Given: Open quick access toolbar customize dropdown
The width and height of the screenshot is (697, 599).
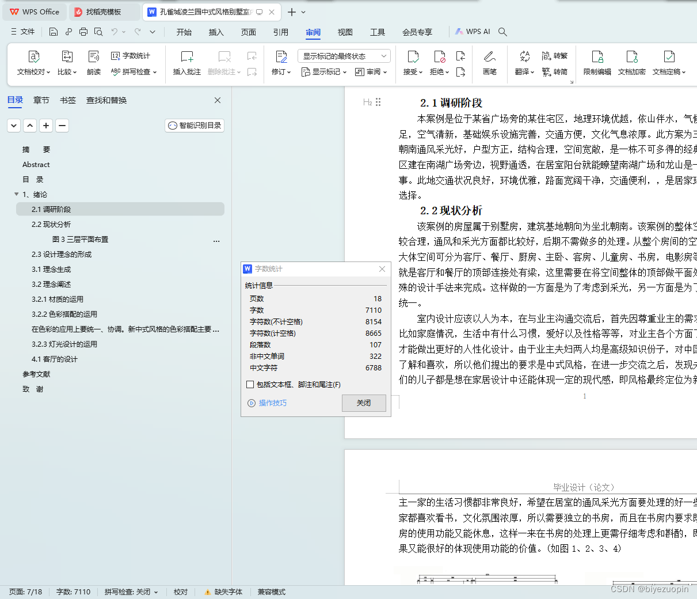Looking at the screenshot, I should pos(153,32).
